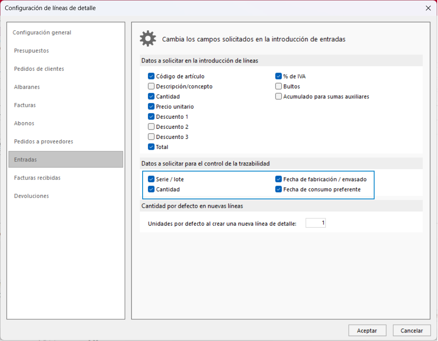Enable the Descripción/concepto checkbox

click(151, 86)
